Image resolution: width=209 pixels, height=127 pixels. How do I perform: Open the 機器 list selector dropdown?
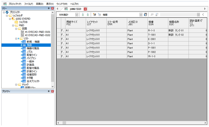point(141,15)
